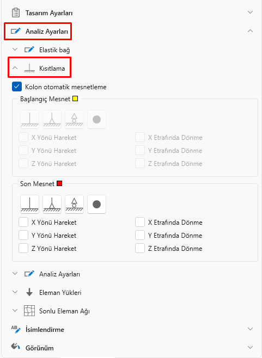This screenshot has height=358, width=262.
Task: Click the red Son Mesnet color swatch
Action: click(59, 183)
